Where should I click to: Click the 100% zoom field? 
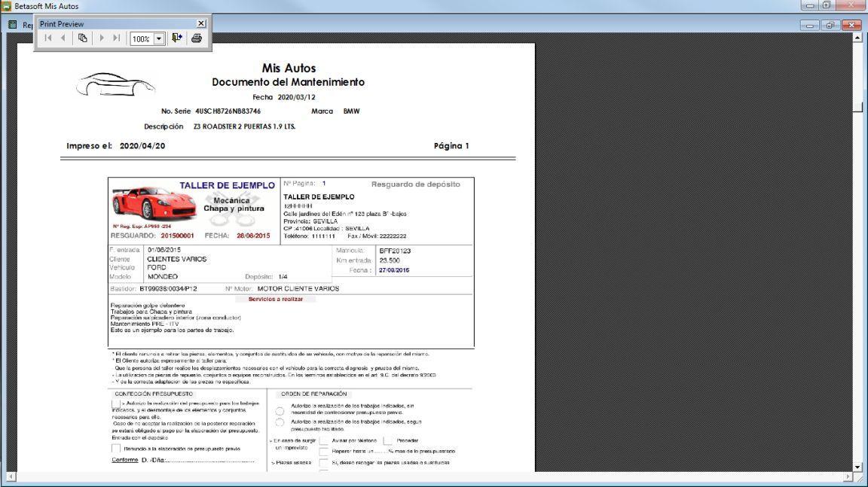(142, 38)
